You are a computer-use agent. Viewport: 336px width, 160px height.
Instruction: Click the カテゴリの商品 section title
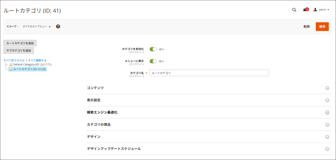tap(99, 124)
